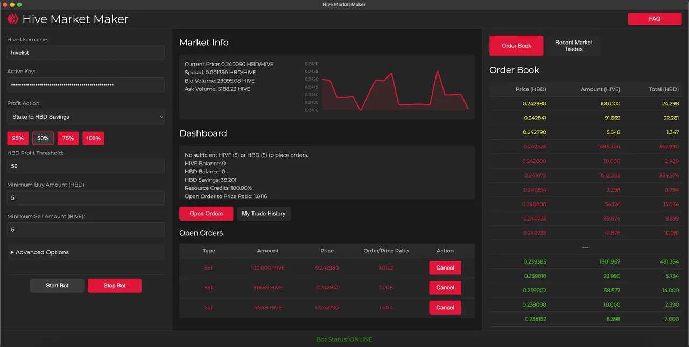Click open orders ratio 1.0122
The image size is (689, 347).
386,268
